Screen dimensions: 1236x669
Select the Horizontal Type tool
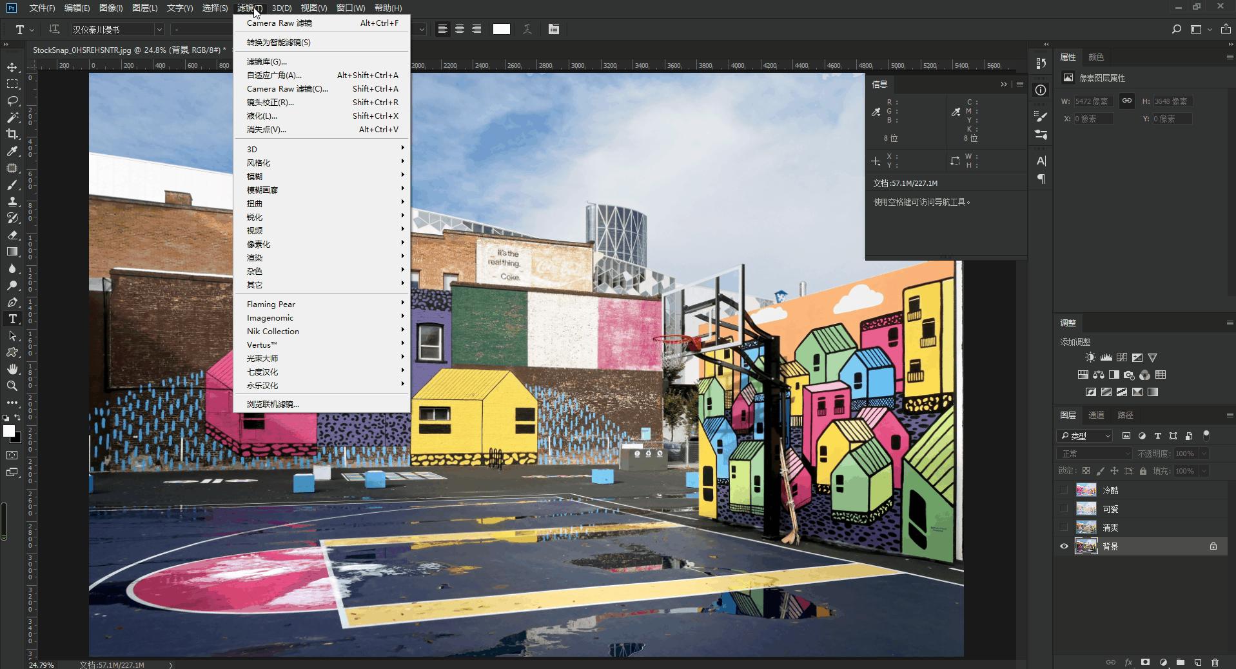(12, 319)
